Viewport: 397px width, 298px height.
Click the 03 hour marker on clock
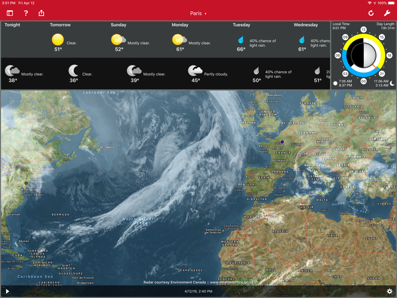pyautogui.click(x=345, y=74)
